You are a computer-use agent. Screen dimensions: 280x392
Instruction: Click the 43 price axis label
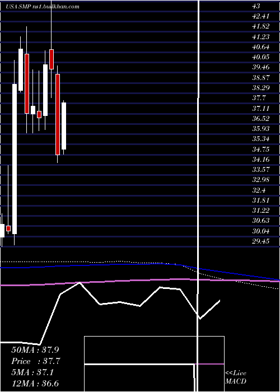[256, 6]
